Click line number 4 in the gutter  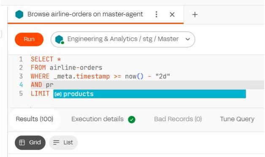coord(21,85)
